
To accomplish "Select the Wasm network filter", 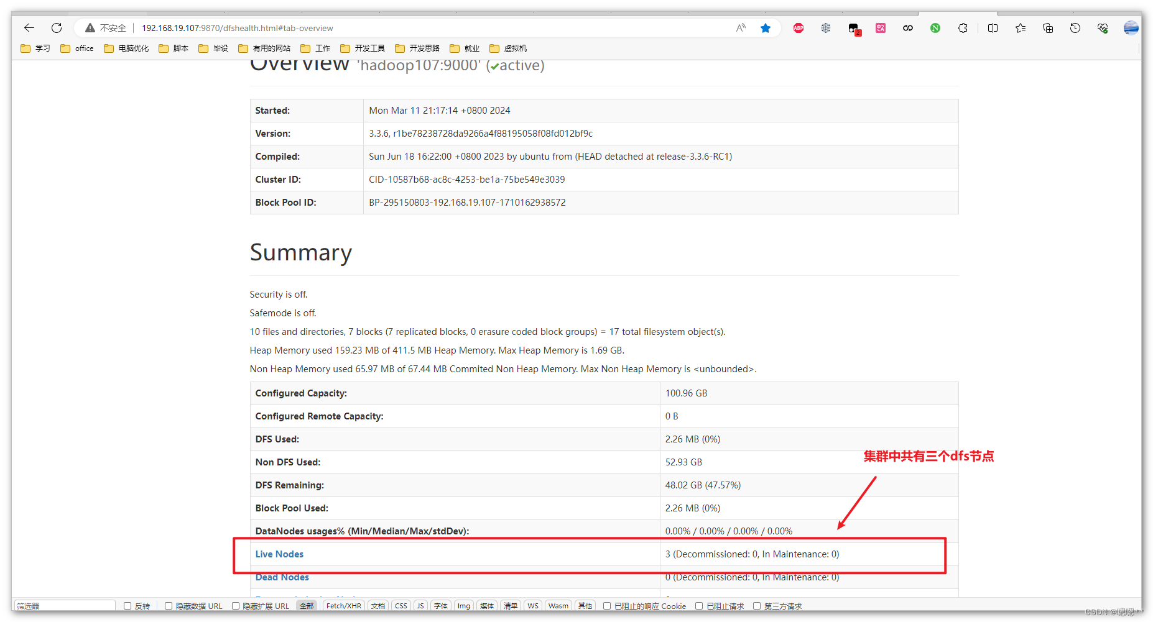I will [x=558, y=606].
